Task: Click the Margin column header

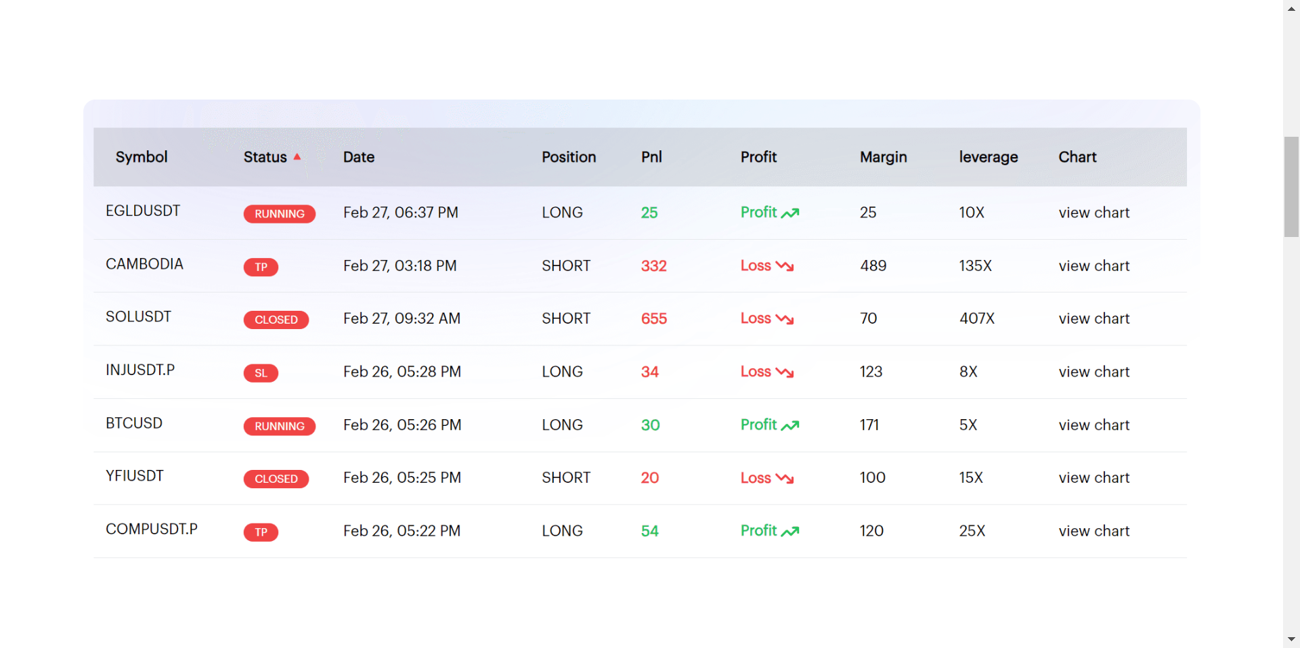Action: pos(884,157)
